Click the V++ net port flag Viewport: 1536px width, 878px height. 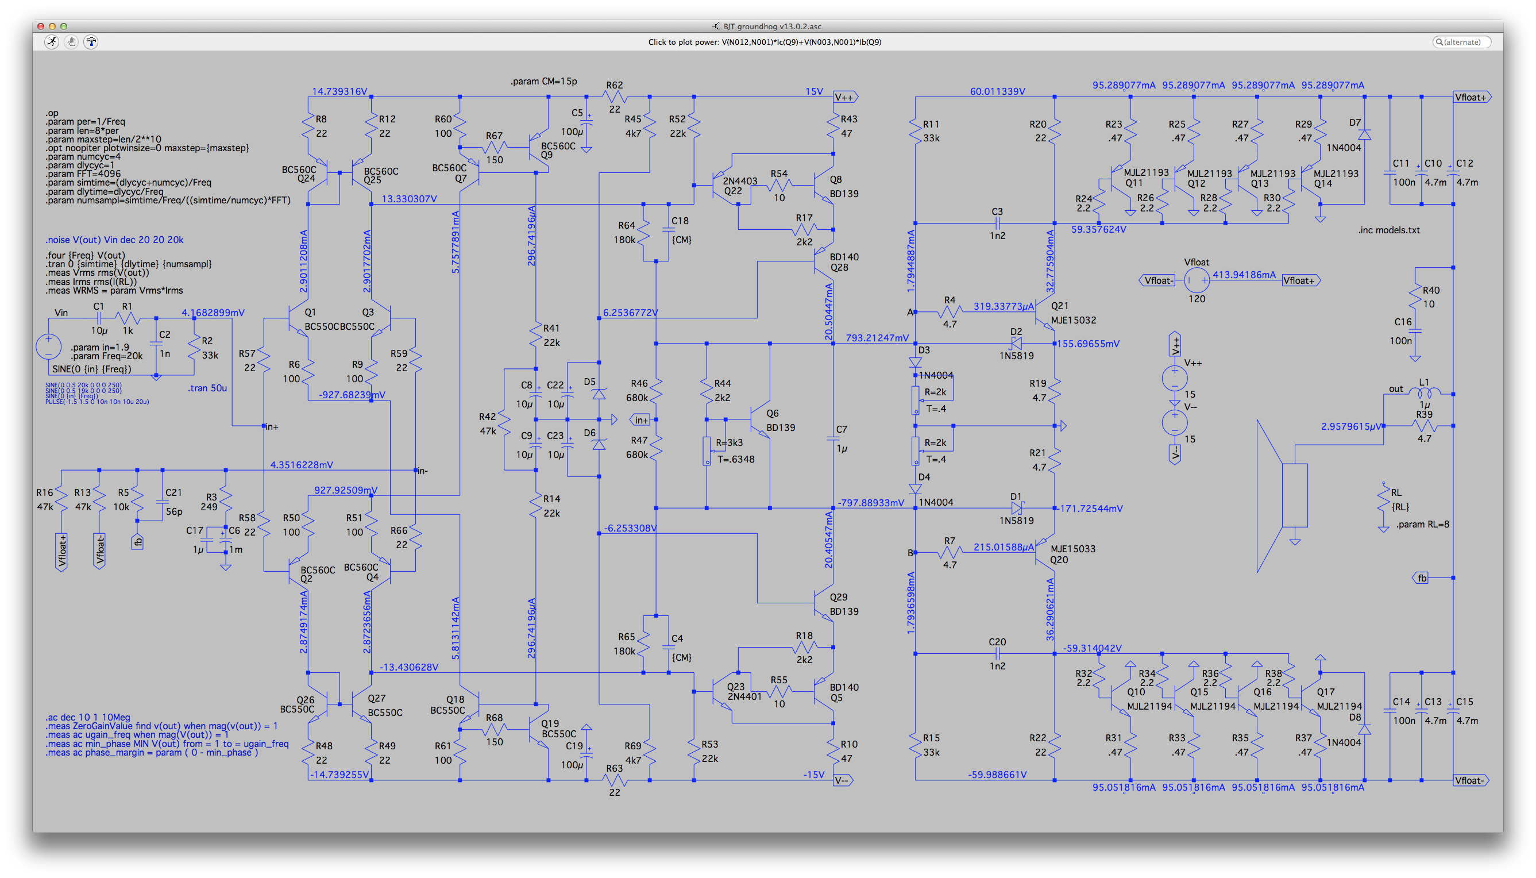846,97
